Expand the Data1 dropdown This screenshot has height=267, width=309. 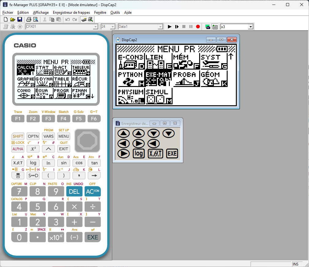[x=161, y=27]
